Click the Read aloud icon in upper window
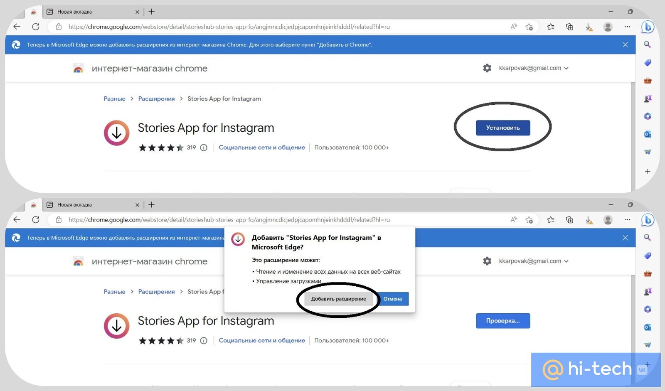The width and height of the screenshot is (665, 391). tap(514, 27)
